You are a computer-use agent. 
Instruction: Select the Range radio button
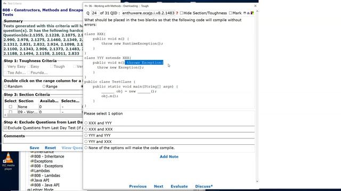pos(44,86)
